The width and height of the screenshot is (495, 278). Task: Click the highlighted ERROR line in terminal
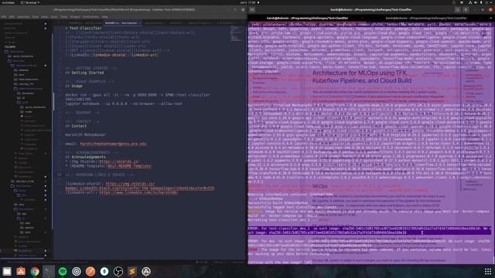370,230
